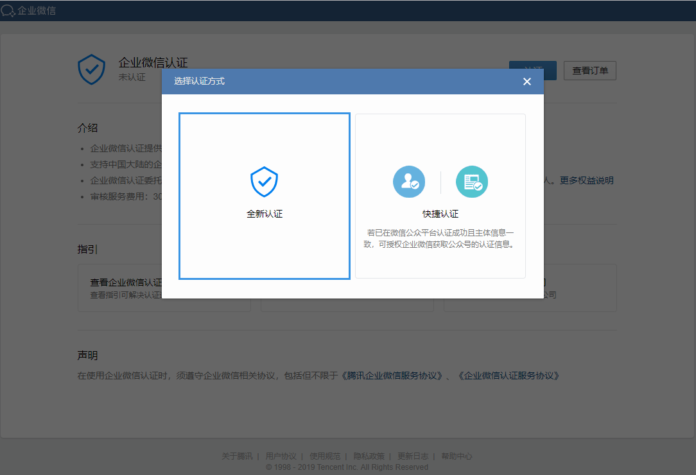The height and width of the screenshot is (475, 696).
Task: Open the 查看订单 button
Action: 589,71
